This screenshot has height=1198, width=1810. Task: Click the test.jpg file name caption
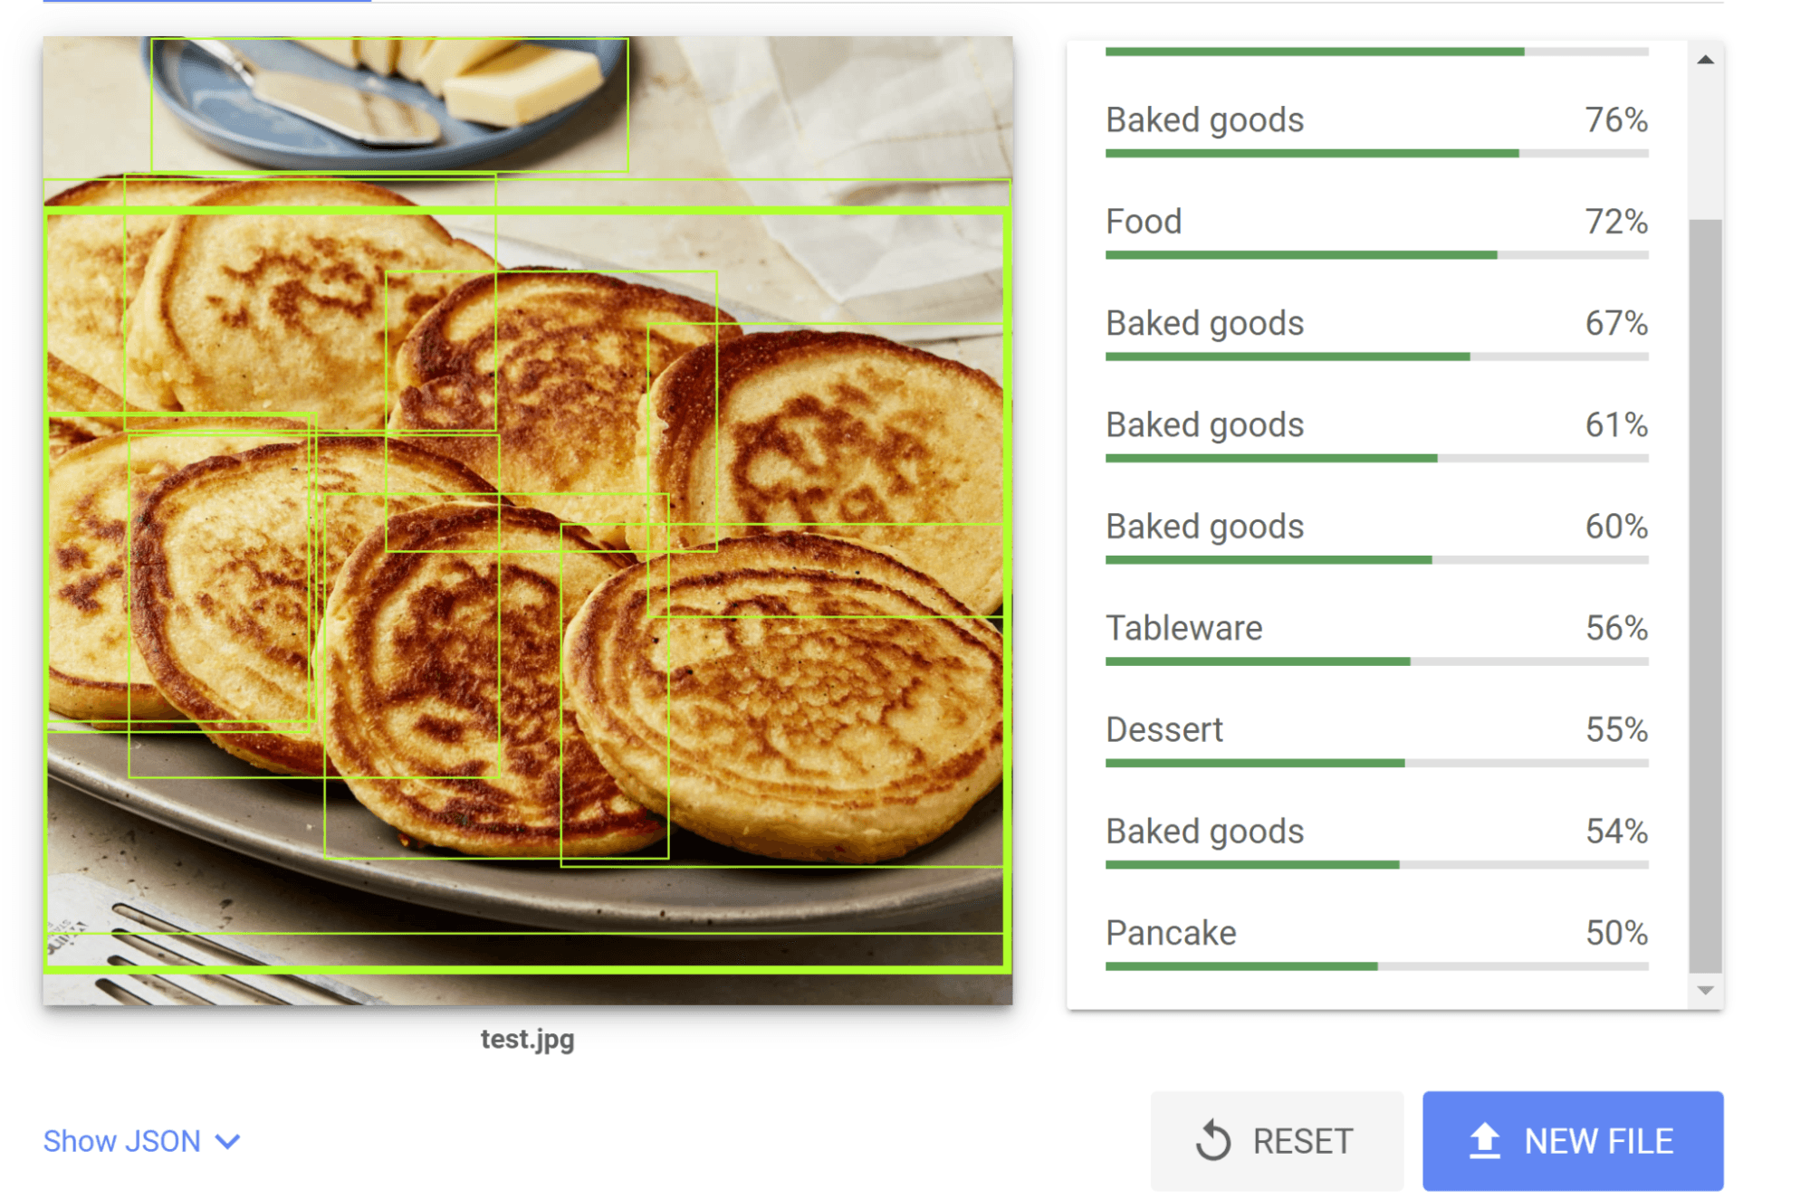coord(527,1039)
